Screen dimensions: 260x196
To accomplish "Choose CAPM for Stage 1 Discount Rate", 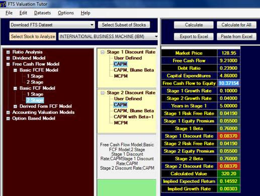I will pyautogui.click(x=120, y=64).
